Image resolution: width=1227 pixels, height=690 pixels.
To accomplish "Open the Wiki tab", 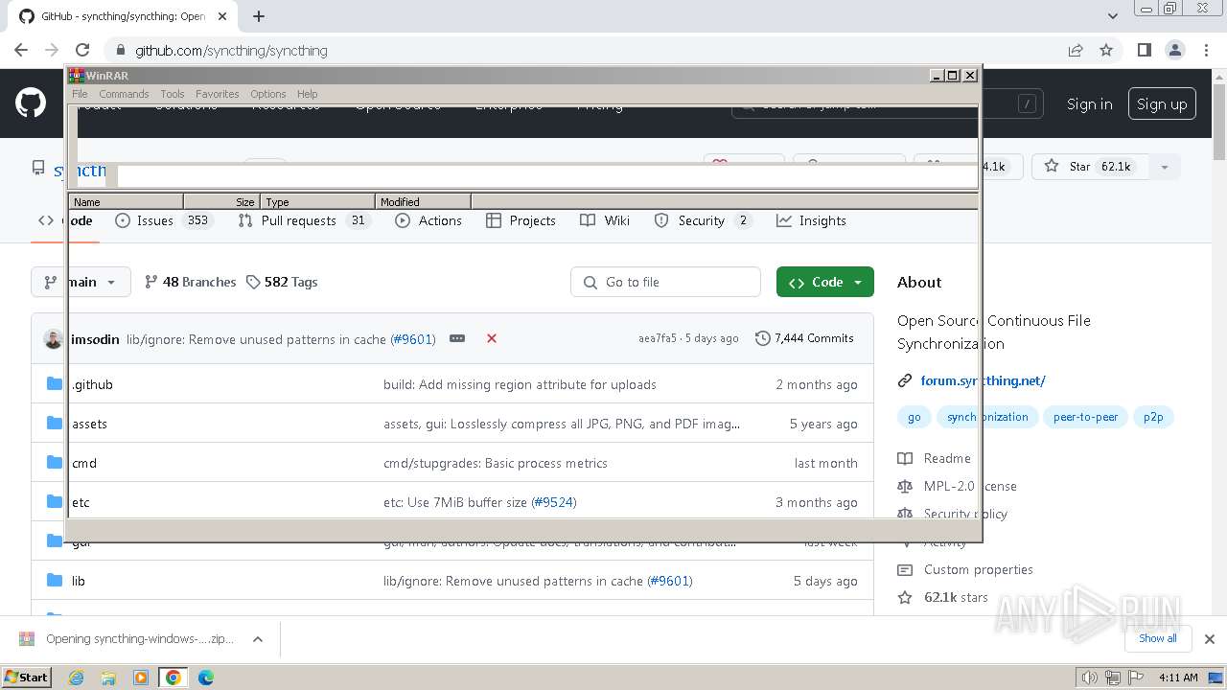I will tap(605, 220).
